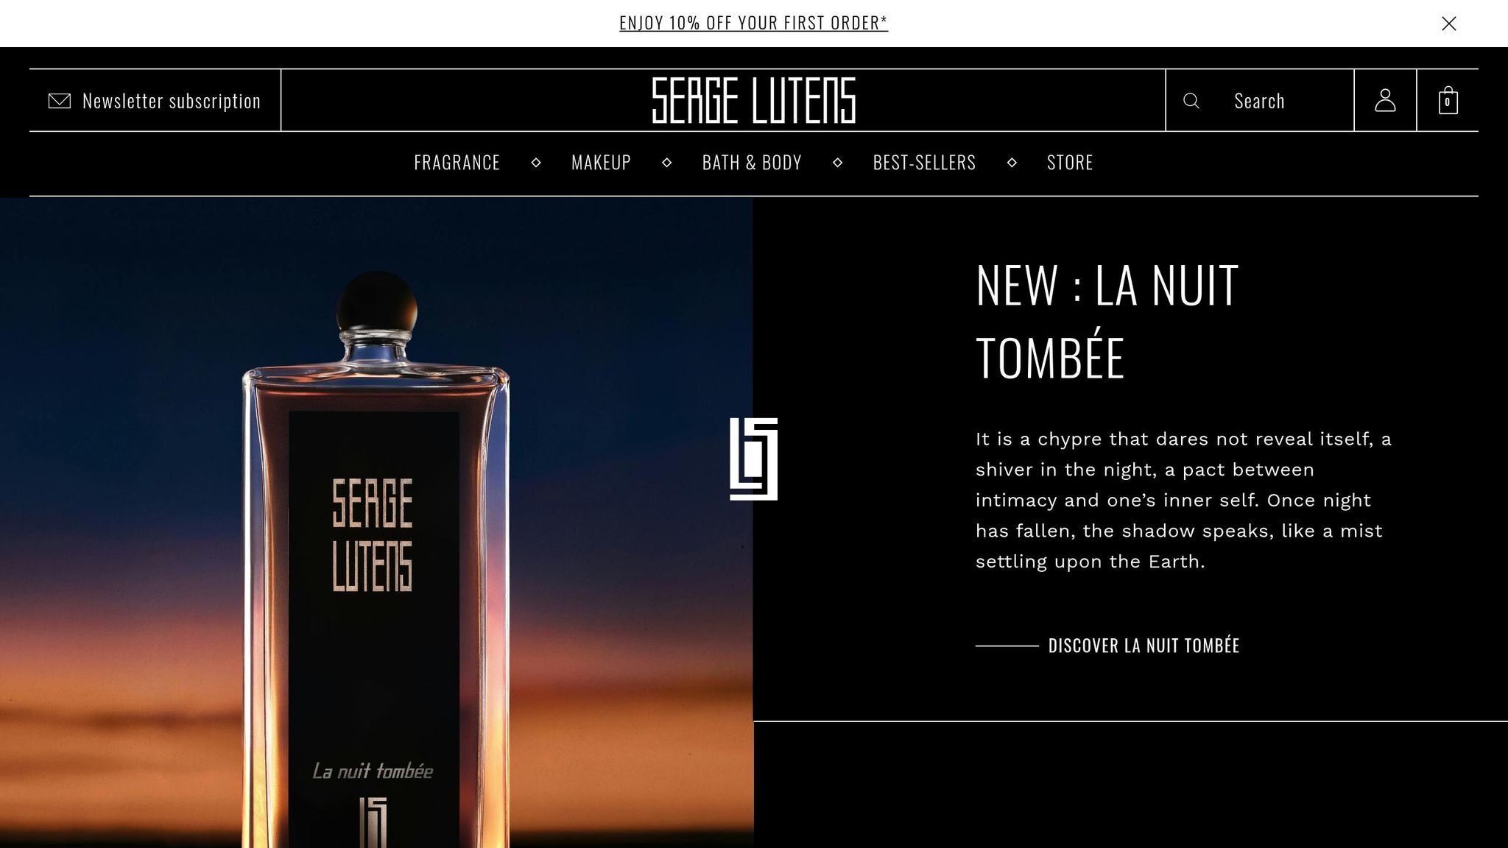Screen dimensions: 1508x848
Task: Click diamond separator between Fragrance and Makeup
Action: point(536,163)
